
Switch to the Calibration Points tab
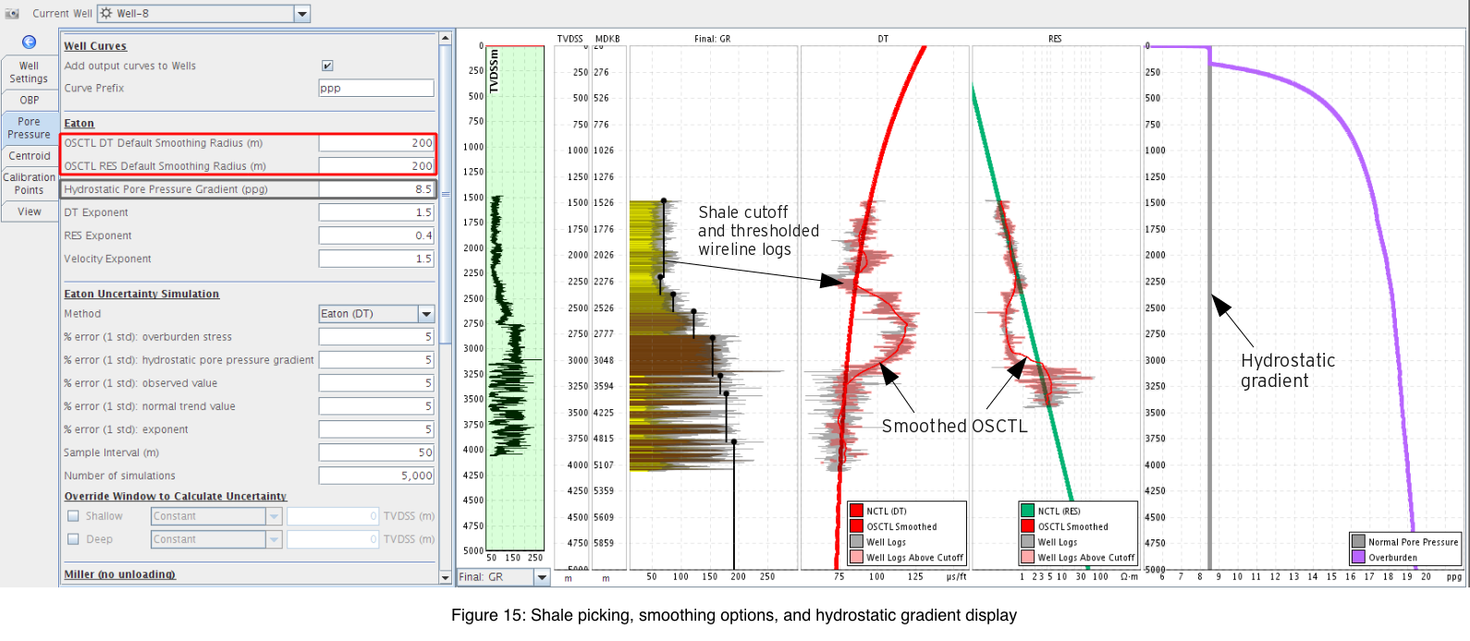click(x=30, y=184)
